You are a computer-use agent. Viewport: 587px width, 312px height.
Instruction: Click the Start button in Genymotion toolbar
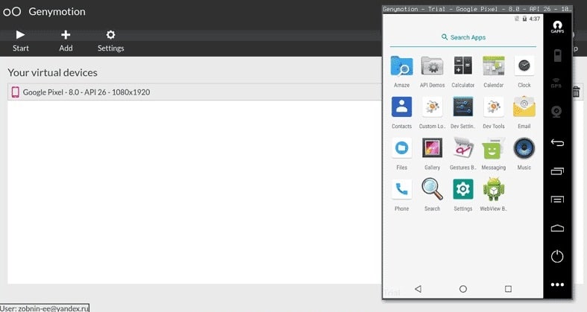tap(20, 40)
